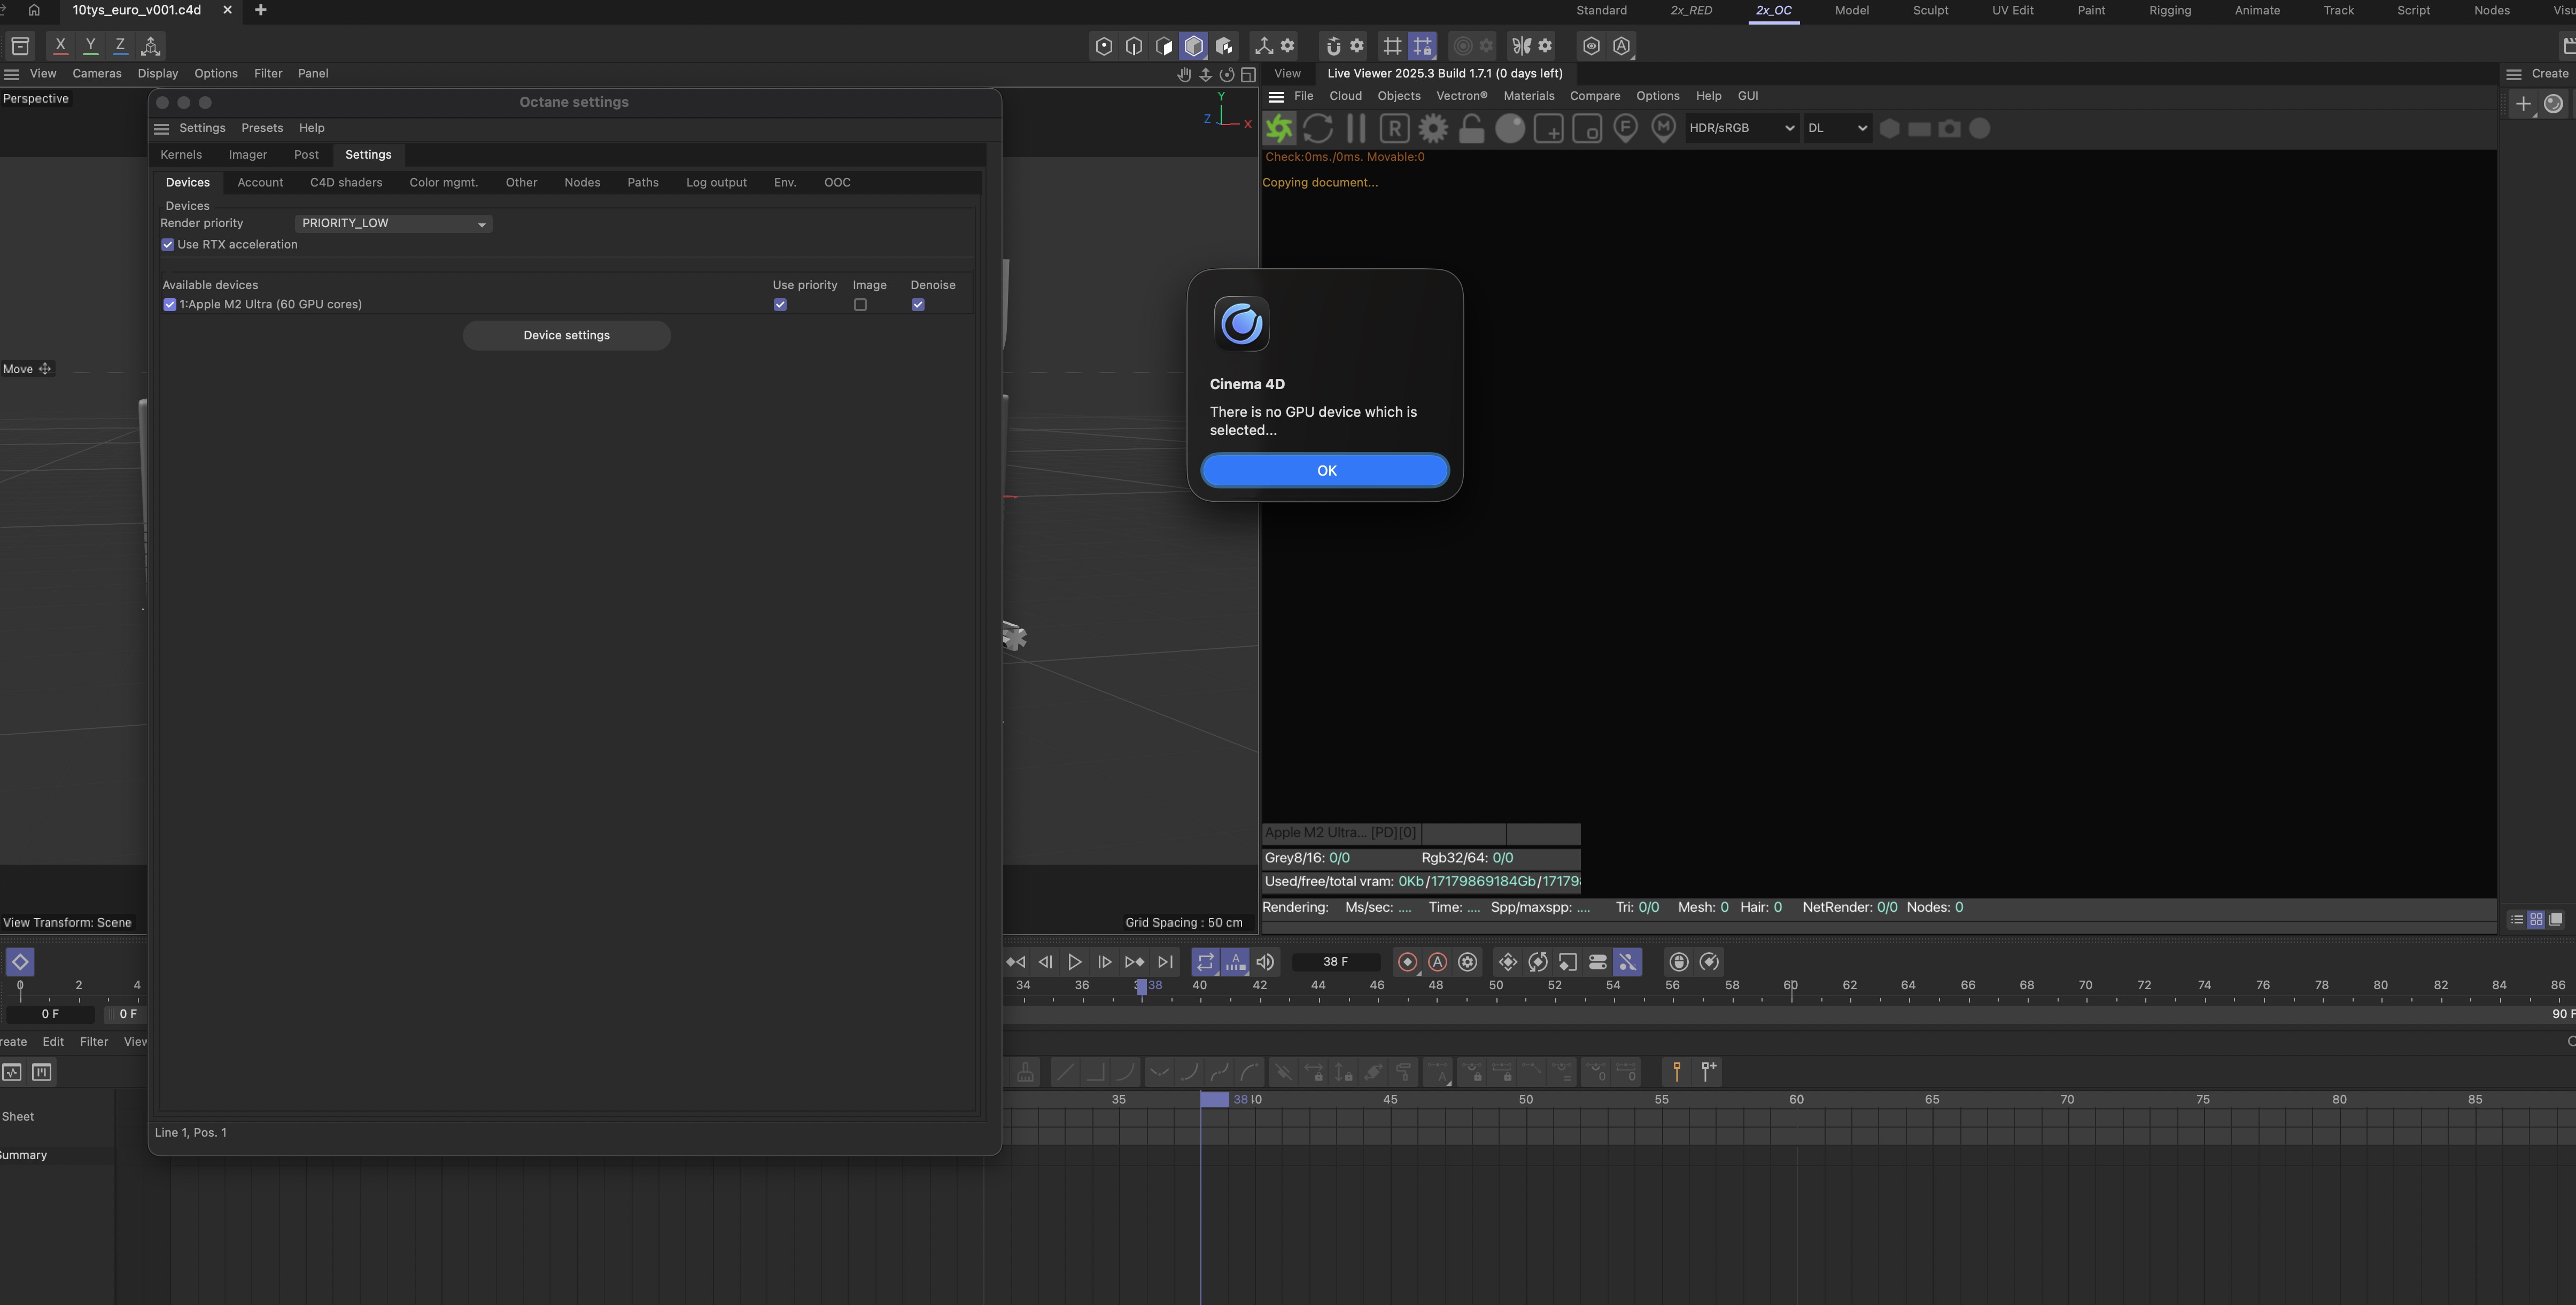Click the Octane logo in Live Viewer toolbar
The image size is (2576, 1305).
1279,129
